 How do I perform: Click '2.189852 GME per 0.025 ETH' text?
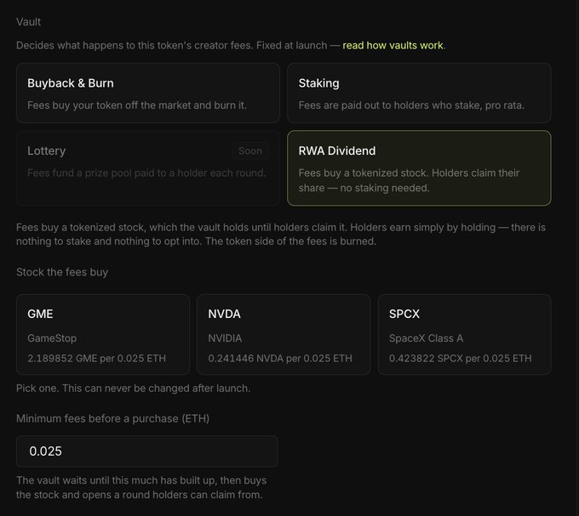tap(97, 358)
